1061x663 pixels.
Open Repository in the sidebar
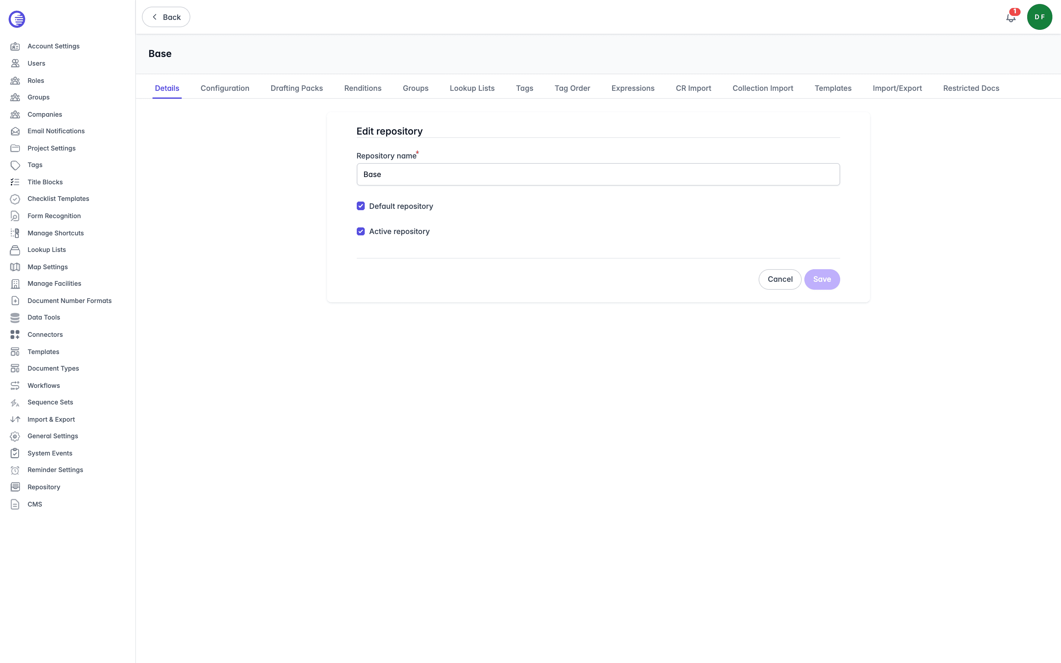click(x=44, y=487)
